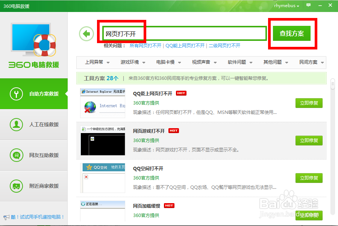338x226 pixels.
Task: Click 立即修复 for 网页游戏打不开
Action: (x=309, y=141)
